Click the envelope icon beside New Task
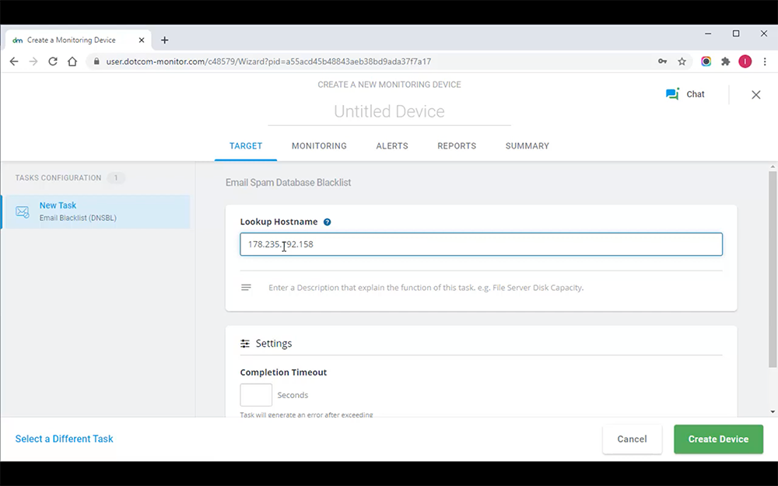The image size is (778, 486). point(22,211)
